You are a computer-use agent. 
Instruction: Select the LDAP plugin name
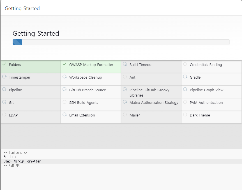click(13, 115)
